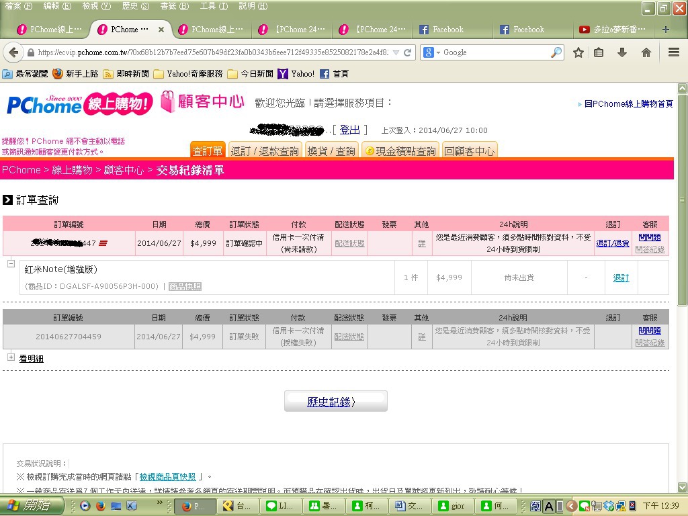This screenshot has width=688, height=516.
Task: Open the 歷史 menu
Action: pos(136,6)
